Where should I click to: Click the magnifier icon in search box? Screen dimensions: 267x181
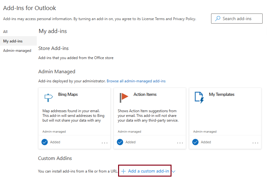[218, 19]
